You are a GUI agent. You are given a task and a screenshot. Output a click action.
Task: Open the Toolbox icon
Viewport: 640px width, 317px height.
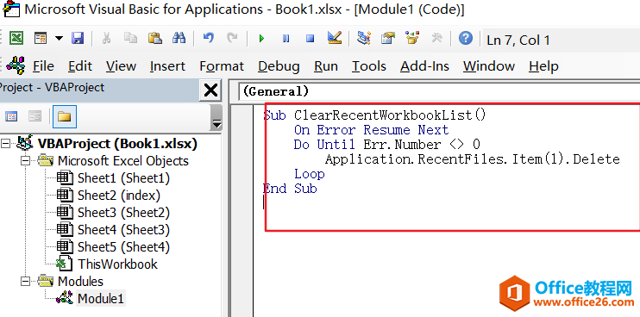pos(436,39)
